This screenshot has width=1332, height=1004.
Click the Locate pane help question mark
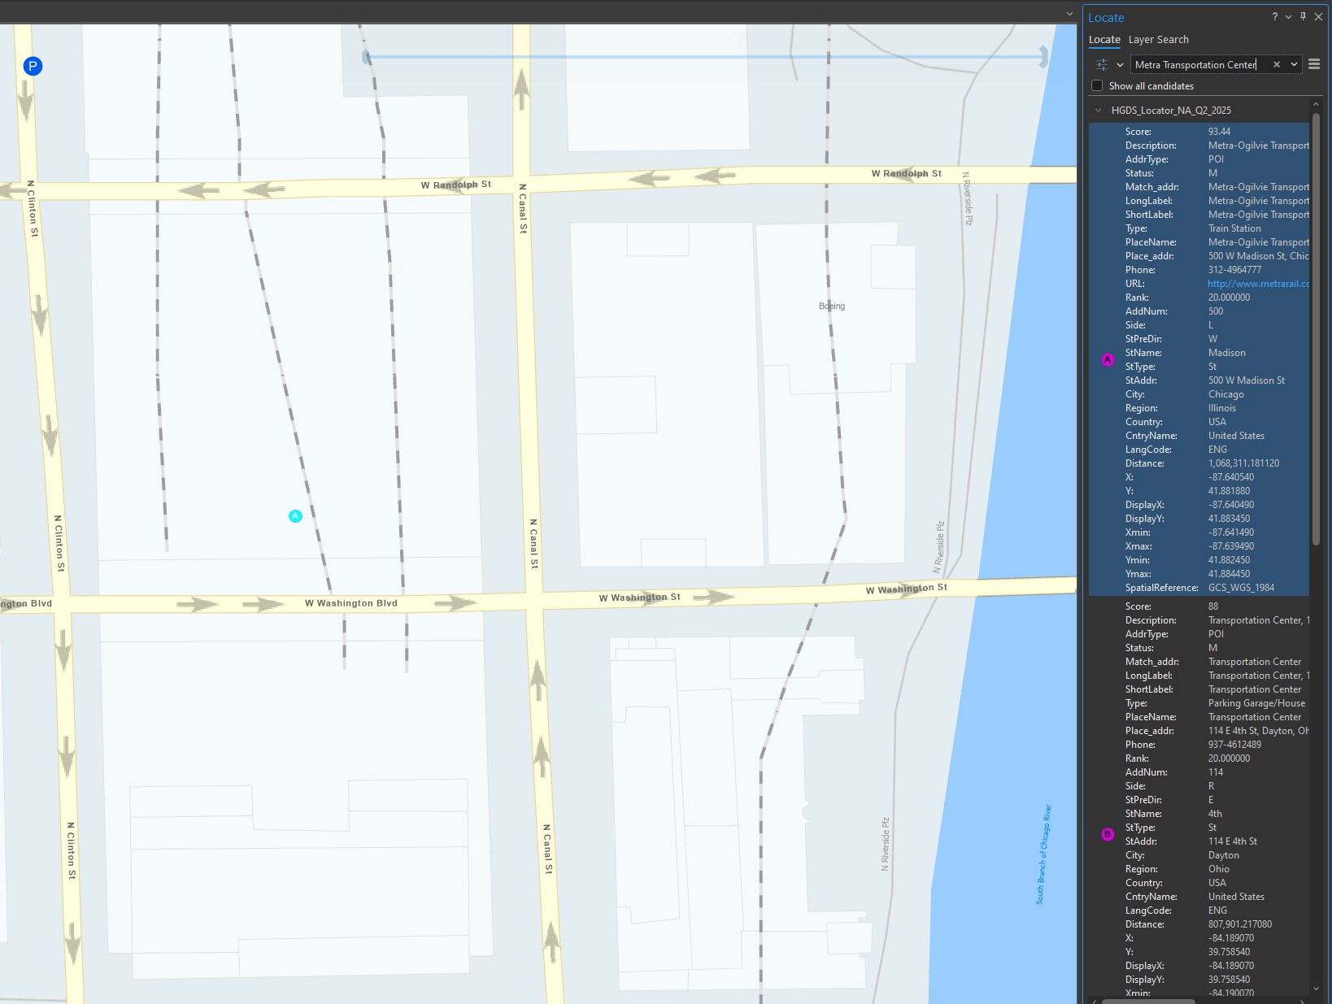(x=1274, y=17)
